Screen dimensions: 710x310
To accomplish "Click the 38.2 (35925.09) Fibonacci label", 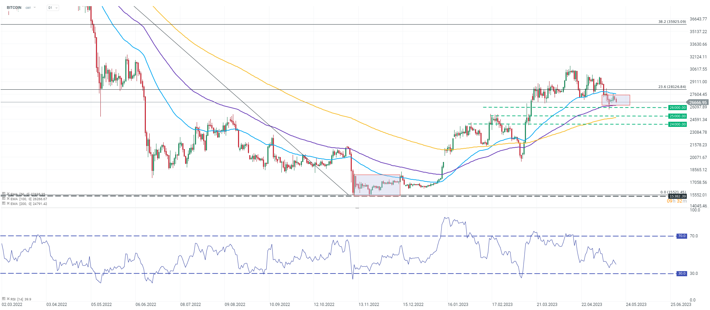I will (672, 21).
